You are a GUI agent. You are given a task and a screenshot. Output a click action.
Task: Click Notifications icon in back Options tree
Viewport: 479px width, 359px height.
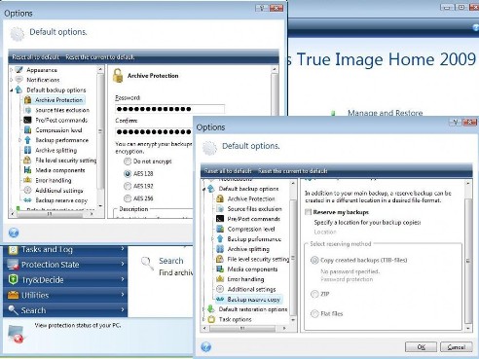(x=19, y=80)
